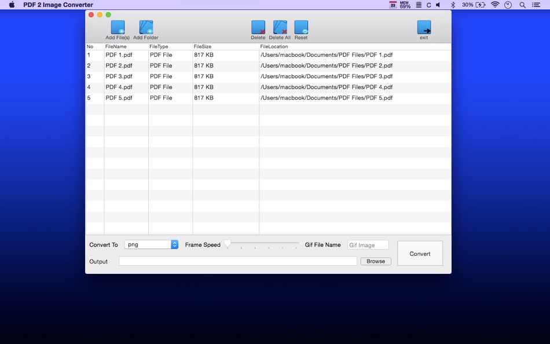
Task: Click the volume icon in menu bar
Action: pos(438,5)
